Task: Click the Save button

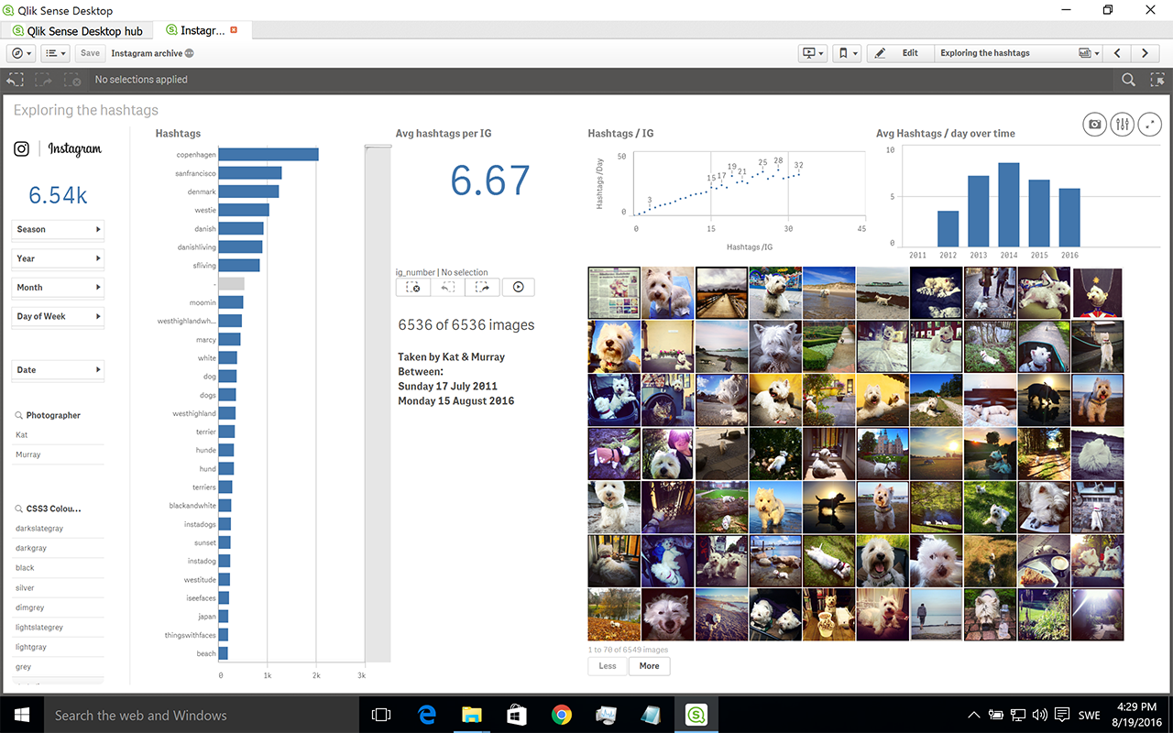Action: click(90, 53)
